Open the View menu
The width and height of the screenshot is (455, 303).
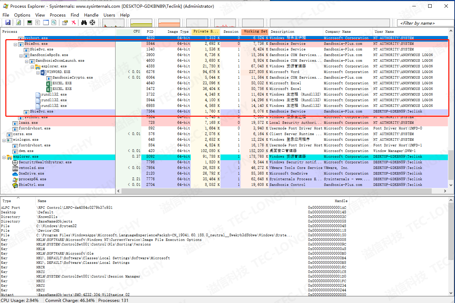coord(40,15)
